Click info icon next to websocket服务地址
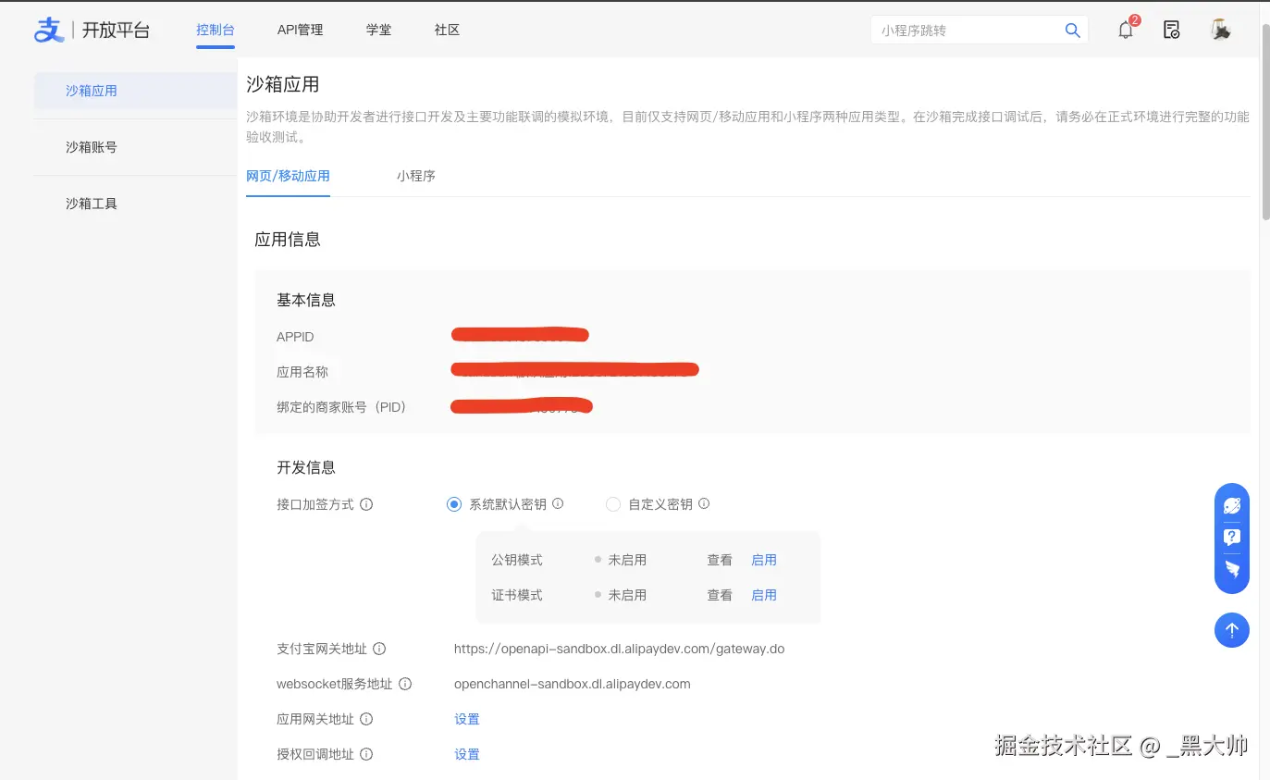The height and width of the screenshot is (780, 1270). pos(405,684)
